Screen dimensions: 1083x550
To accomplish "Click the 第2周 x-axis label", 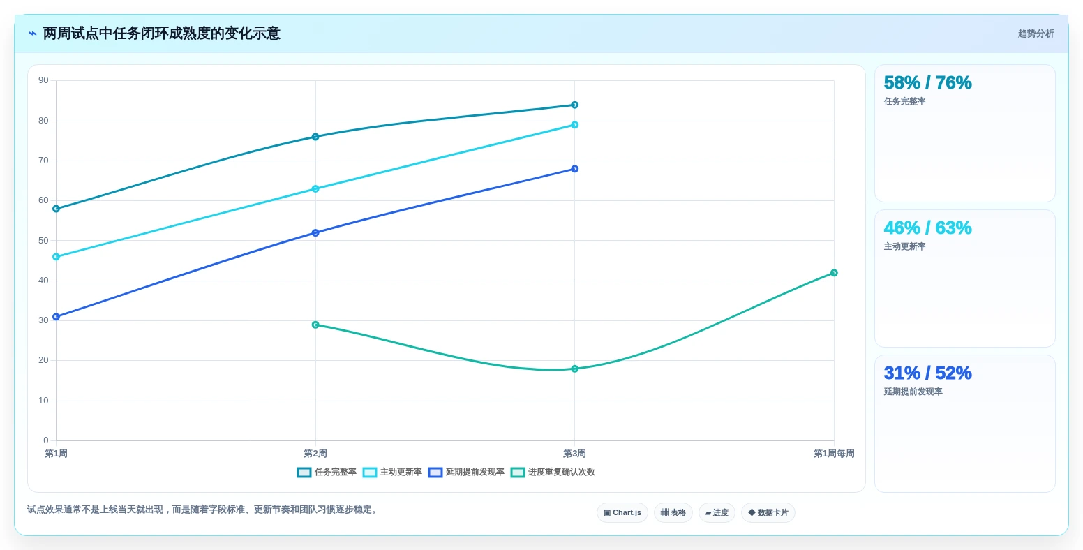I will click(315, 454).
